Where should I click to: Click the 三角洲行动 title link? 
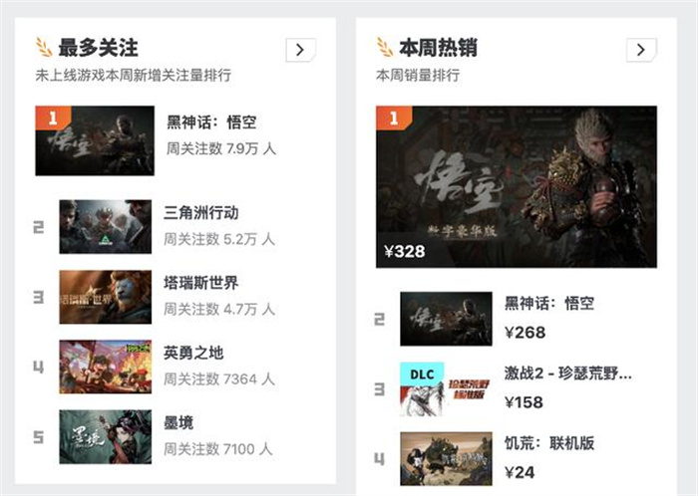(x=200, y=213)
